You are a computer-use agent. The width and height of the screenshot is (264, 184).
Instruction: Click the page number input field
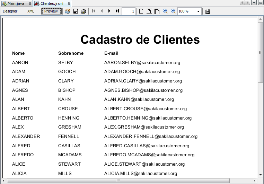[129, 11]
